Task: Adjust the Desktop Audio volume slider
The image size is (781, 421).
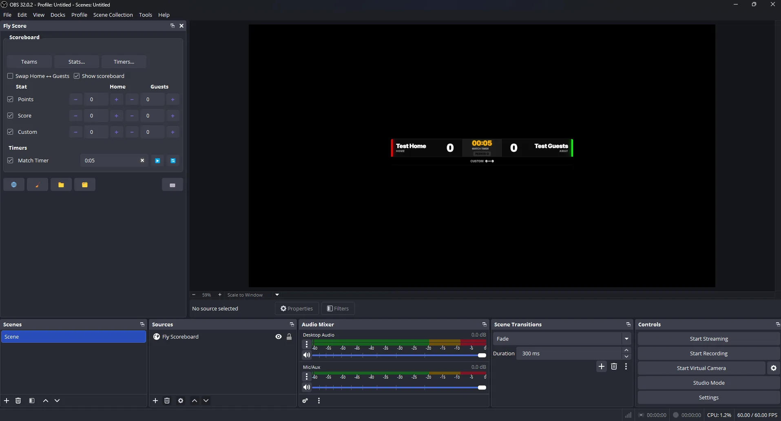Action: 481,355
